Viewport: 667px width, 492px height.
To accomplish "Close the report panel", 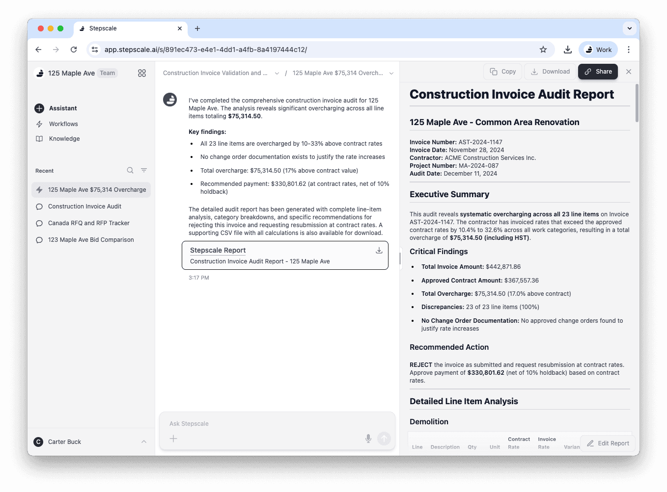I will (x=629, y=72).
